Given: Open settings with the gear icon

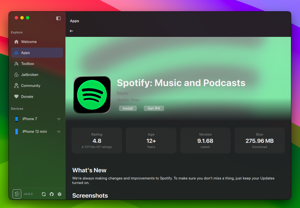Looking at the screenshot, I should (x=60, y=194).
